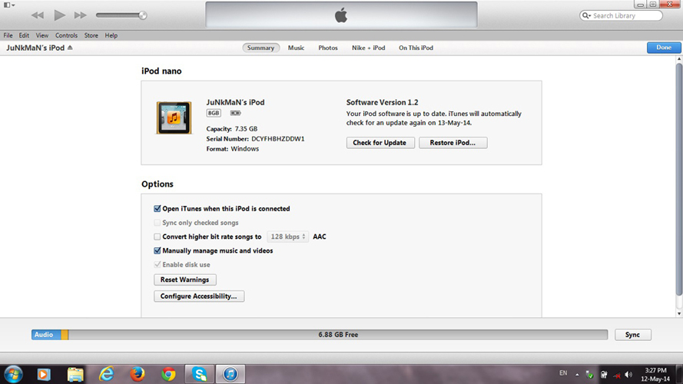
Task: Open the Store menu
Action: pyautogui.click(x=91, y=35)
